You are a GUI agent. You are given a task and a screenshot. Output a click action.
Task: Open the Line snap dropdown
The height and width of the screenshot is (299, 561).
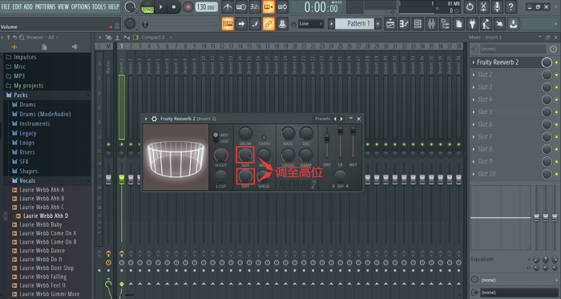point(311,24)
